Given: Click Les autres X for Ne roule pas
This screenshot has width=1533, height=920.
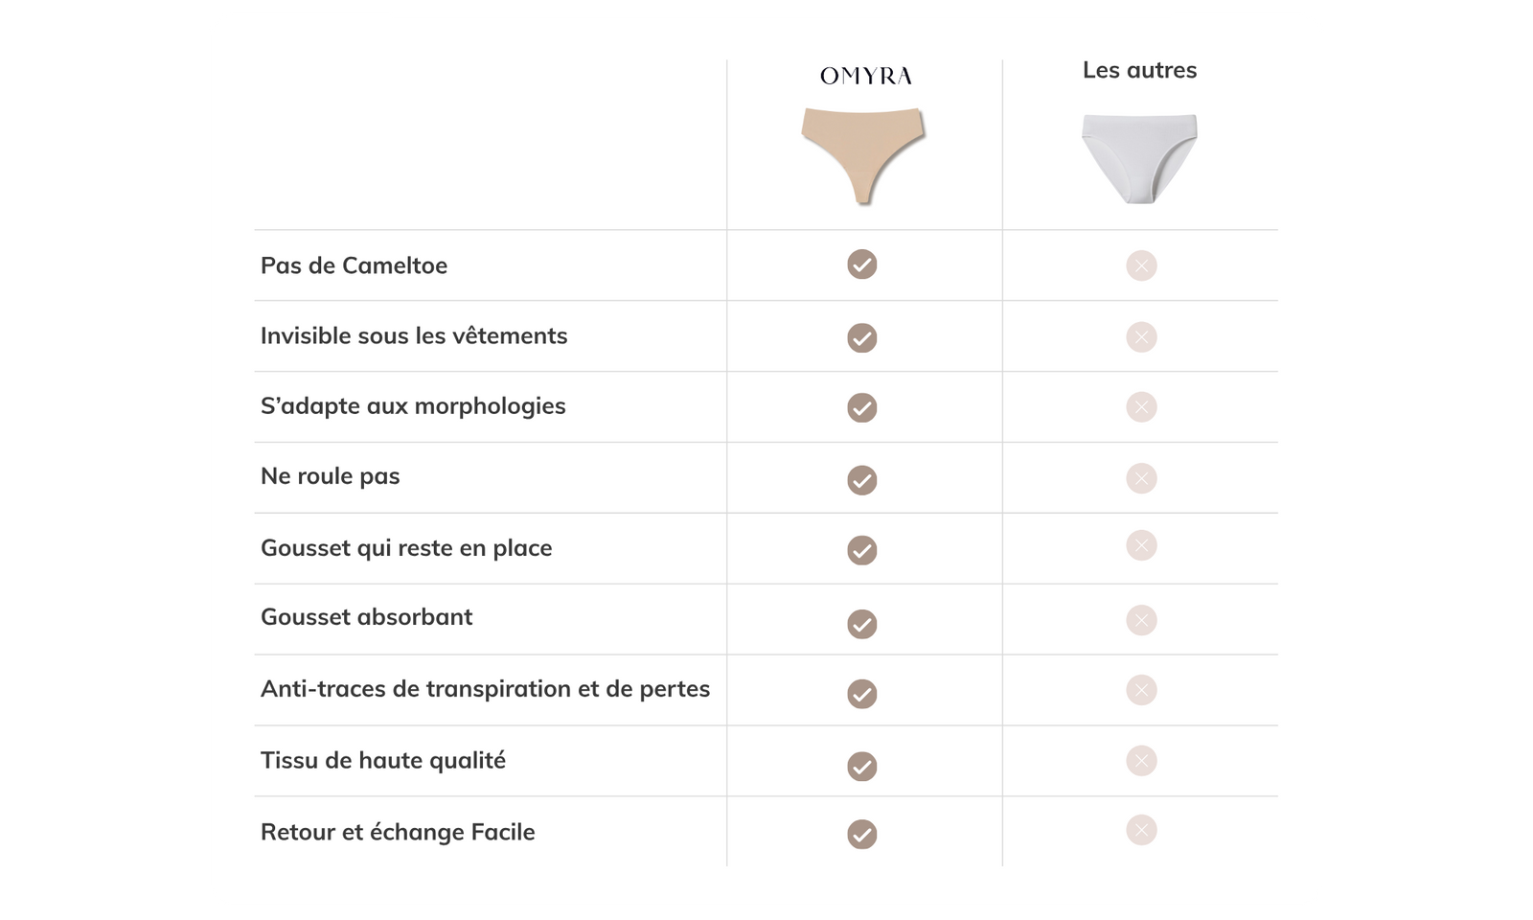Looking at the screenshot, I should pyautogui.click(x=1141, y=478).
